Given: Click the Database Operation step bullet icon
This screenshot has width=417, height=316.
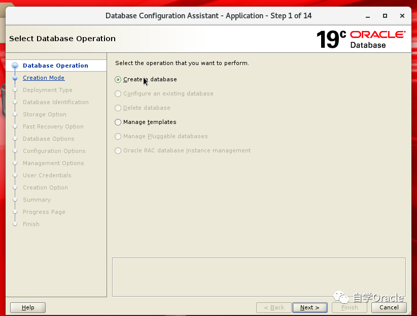Looking at the screenshot, I should tap(15, 66).
